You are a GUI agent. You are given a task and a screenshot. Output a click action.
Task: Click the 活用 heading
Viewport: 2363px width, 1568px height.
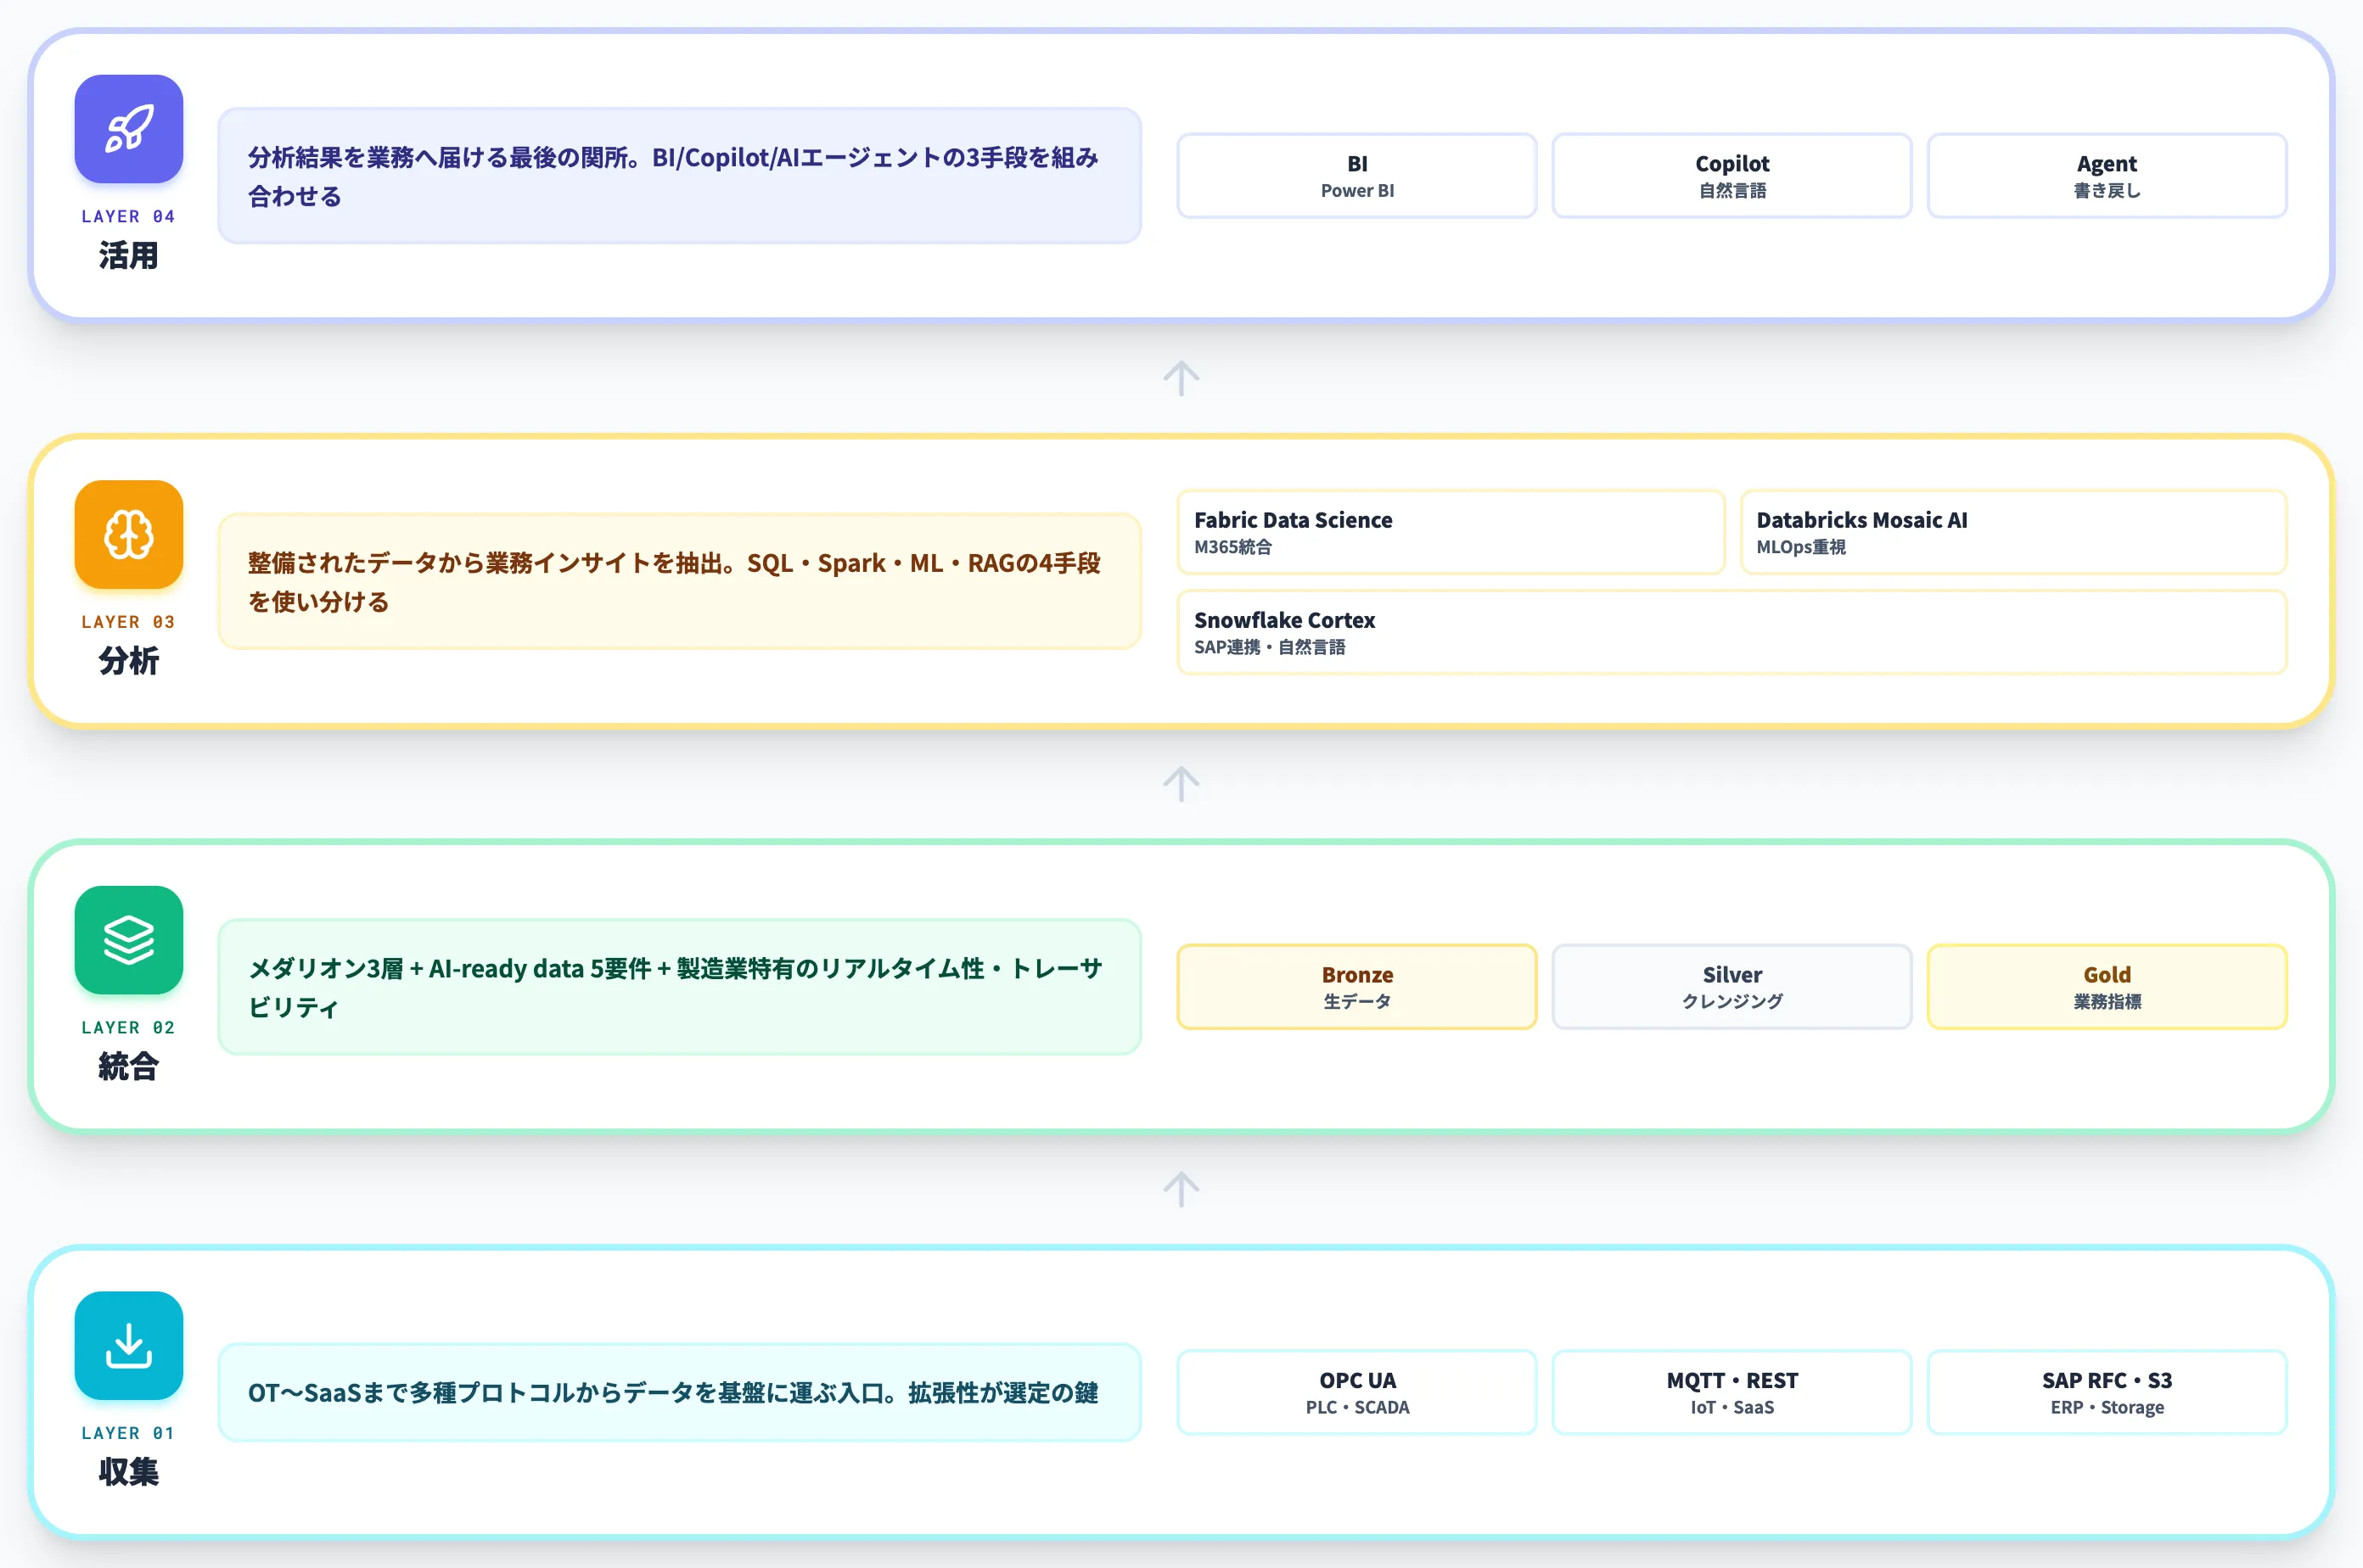point(128,256)
